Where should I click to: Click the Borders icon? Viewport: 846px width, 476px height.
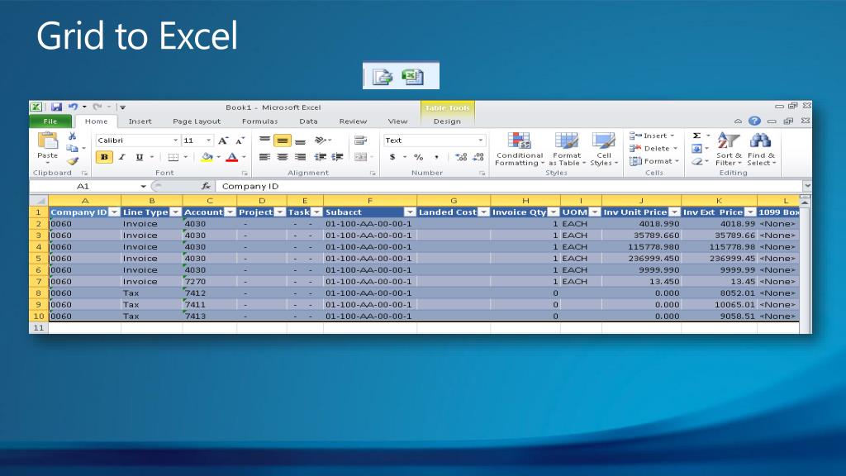tap(173, 157)
